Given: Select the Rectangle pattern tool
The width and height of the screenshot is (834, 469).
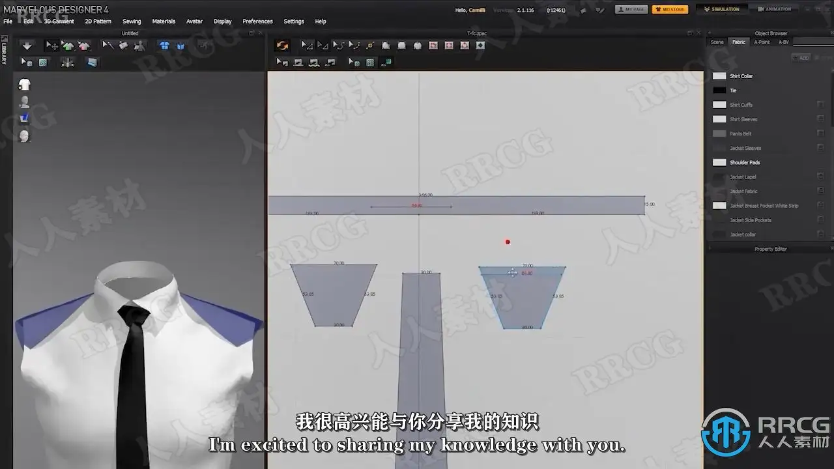Looking at the screenshot, I should pos(401,46).
